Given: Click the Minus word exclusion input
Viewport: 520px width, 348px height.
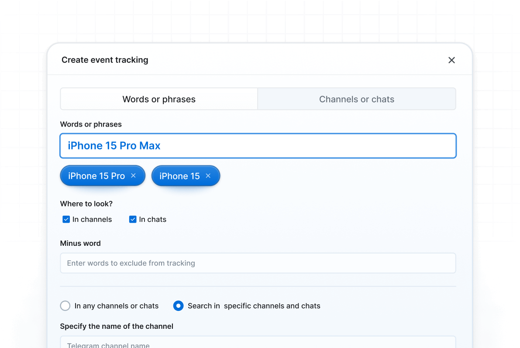Looking at the screenshot, I should point(258,263).
